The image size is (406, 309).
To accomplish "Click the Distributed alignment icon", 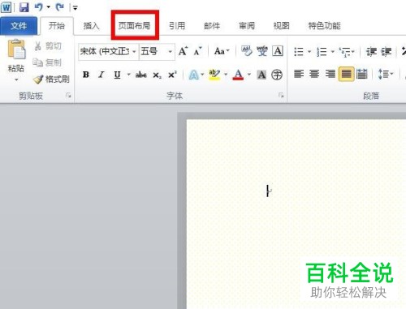I will point(362,74).
